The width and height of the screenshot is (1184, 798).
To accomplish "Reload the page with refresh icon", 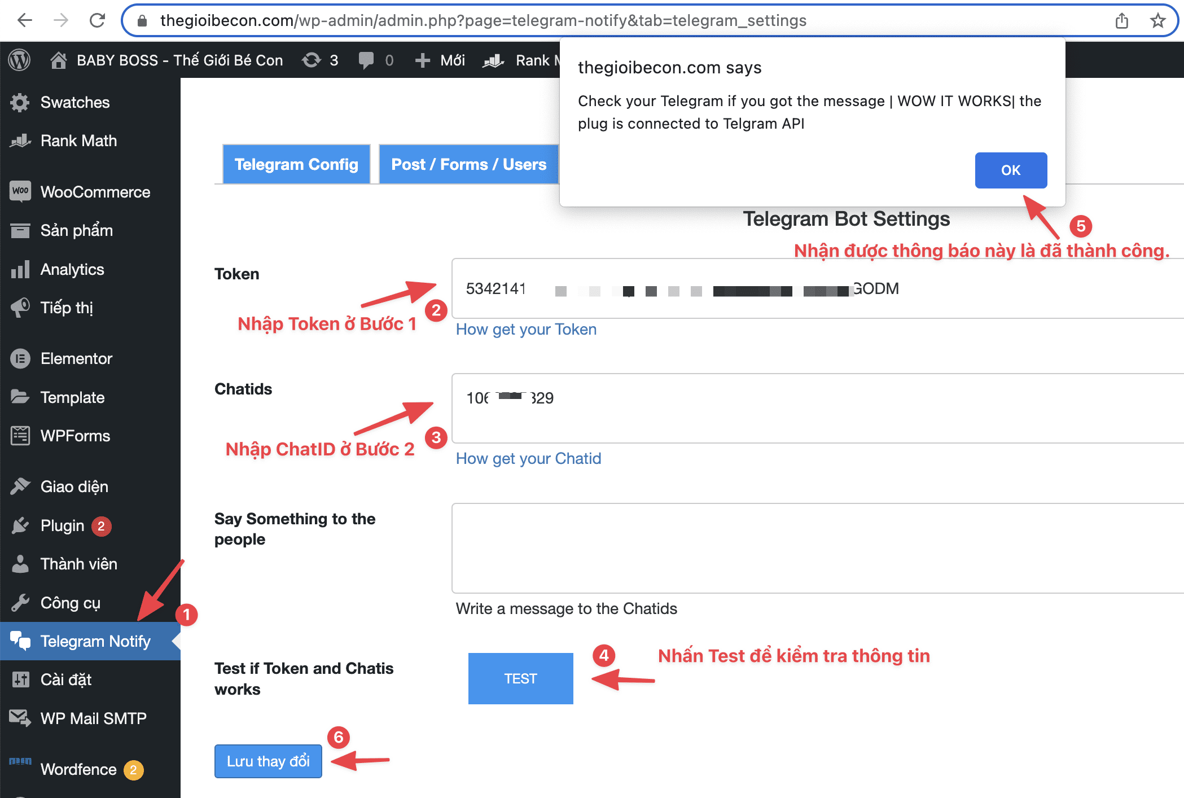I will click(x=97, y=21).
